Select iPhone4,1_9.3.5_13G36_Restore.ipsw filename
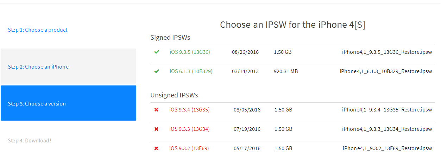Image resolution: width=441 pixels, height=160 pixels. [387, 52]
